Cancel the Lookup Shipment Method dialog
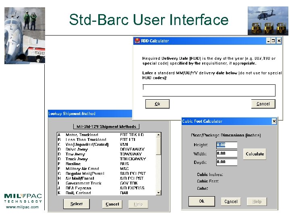Image resolution: width=290 pixels, height=218 pixels. (112, 204)
